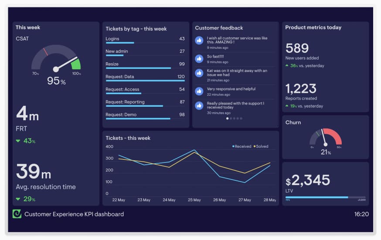Open the Logins ticket tag row
This screenshot has width=381, height=240.
(145, 39)
